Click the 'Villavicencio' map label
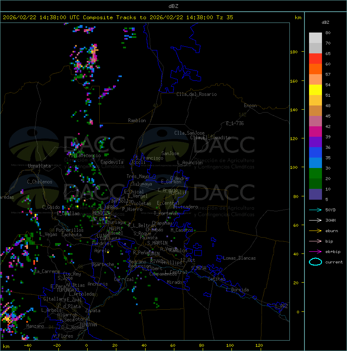The height and width of the screenshot is (351, 347). coord(84,155)
